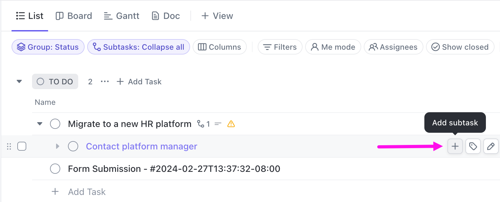Collapse the TO DO group arrow

click(20, 82)
